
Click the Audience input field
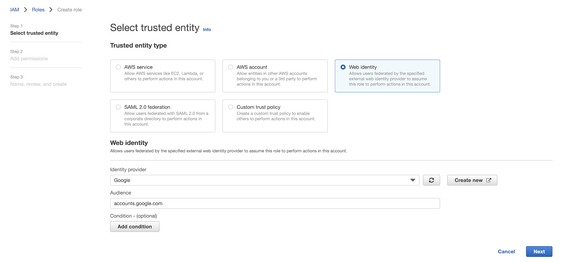(x=275, y=203)
